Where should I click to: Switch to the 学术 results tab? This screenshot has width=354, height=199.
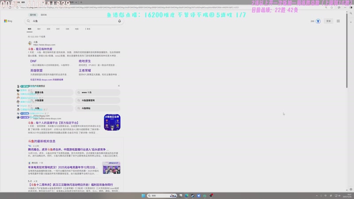pos(58,29)
